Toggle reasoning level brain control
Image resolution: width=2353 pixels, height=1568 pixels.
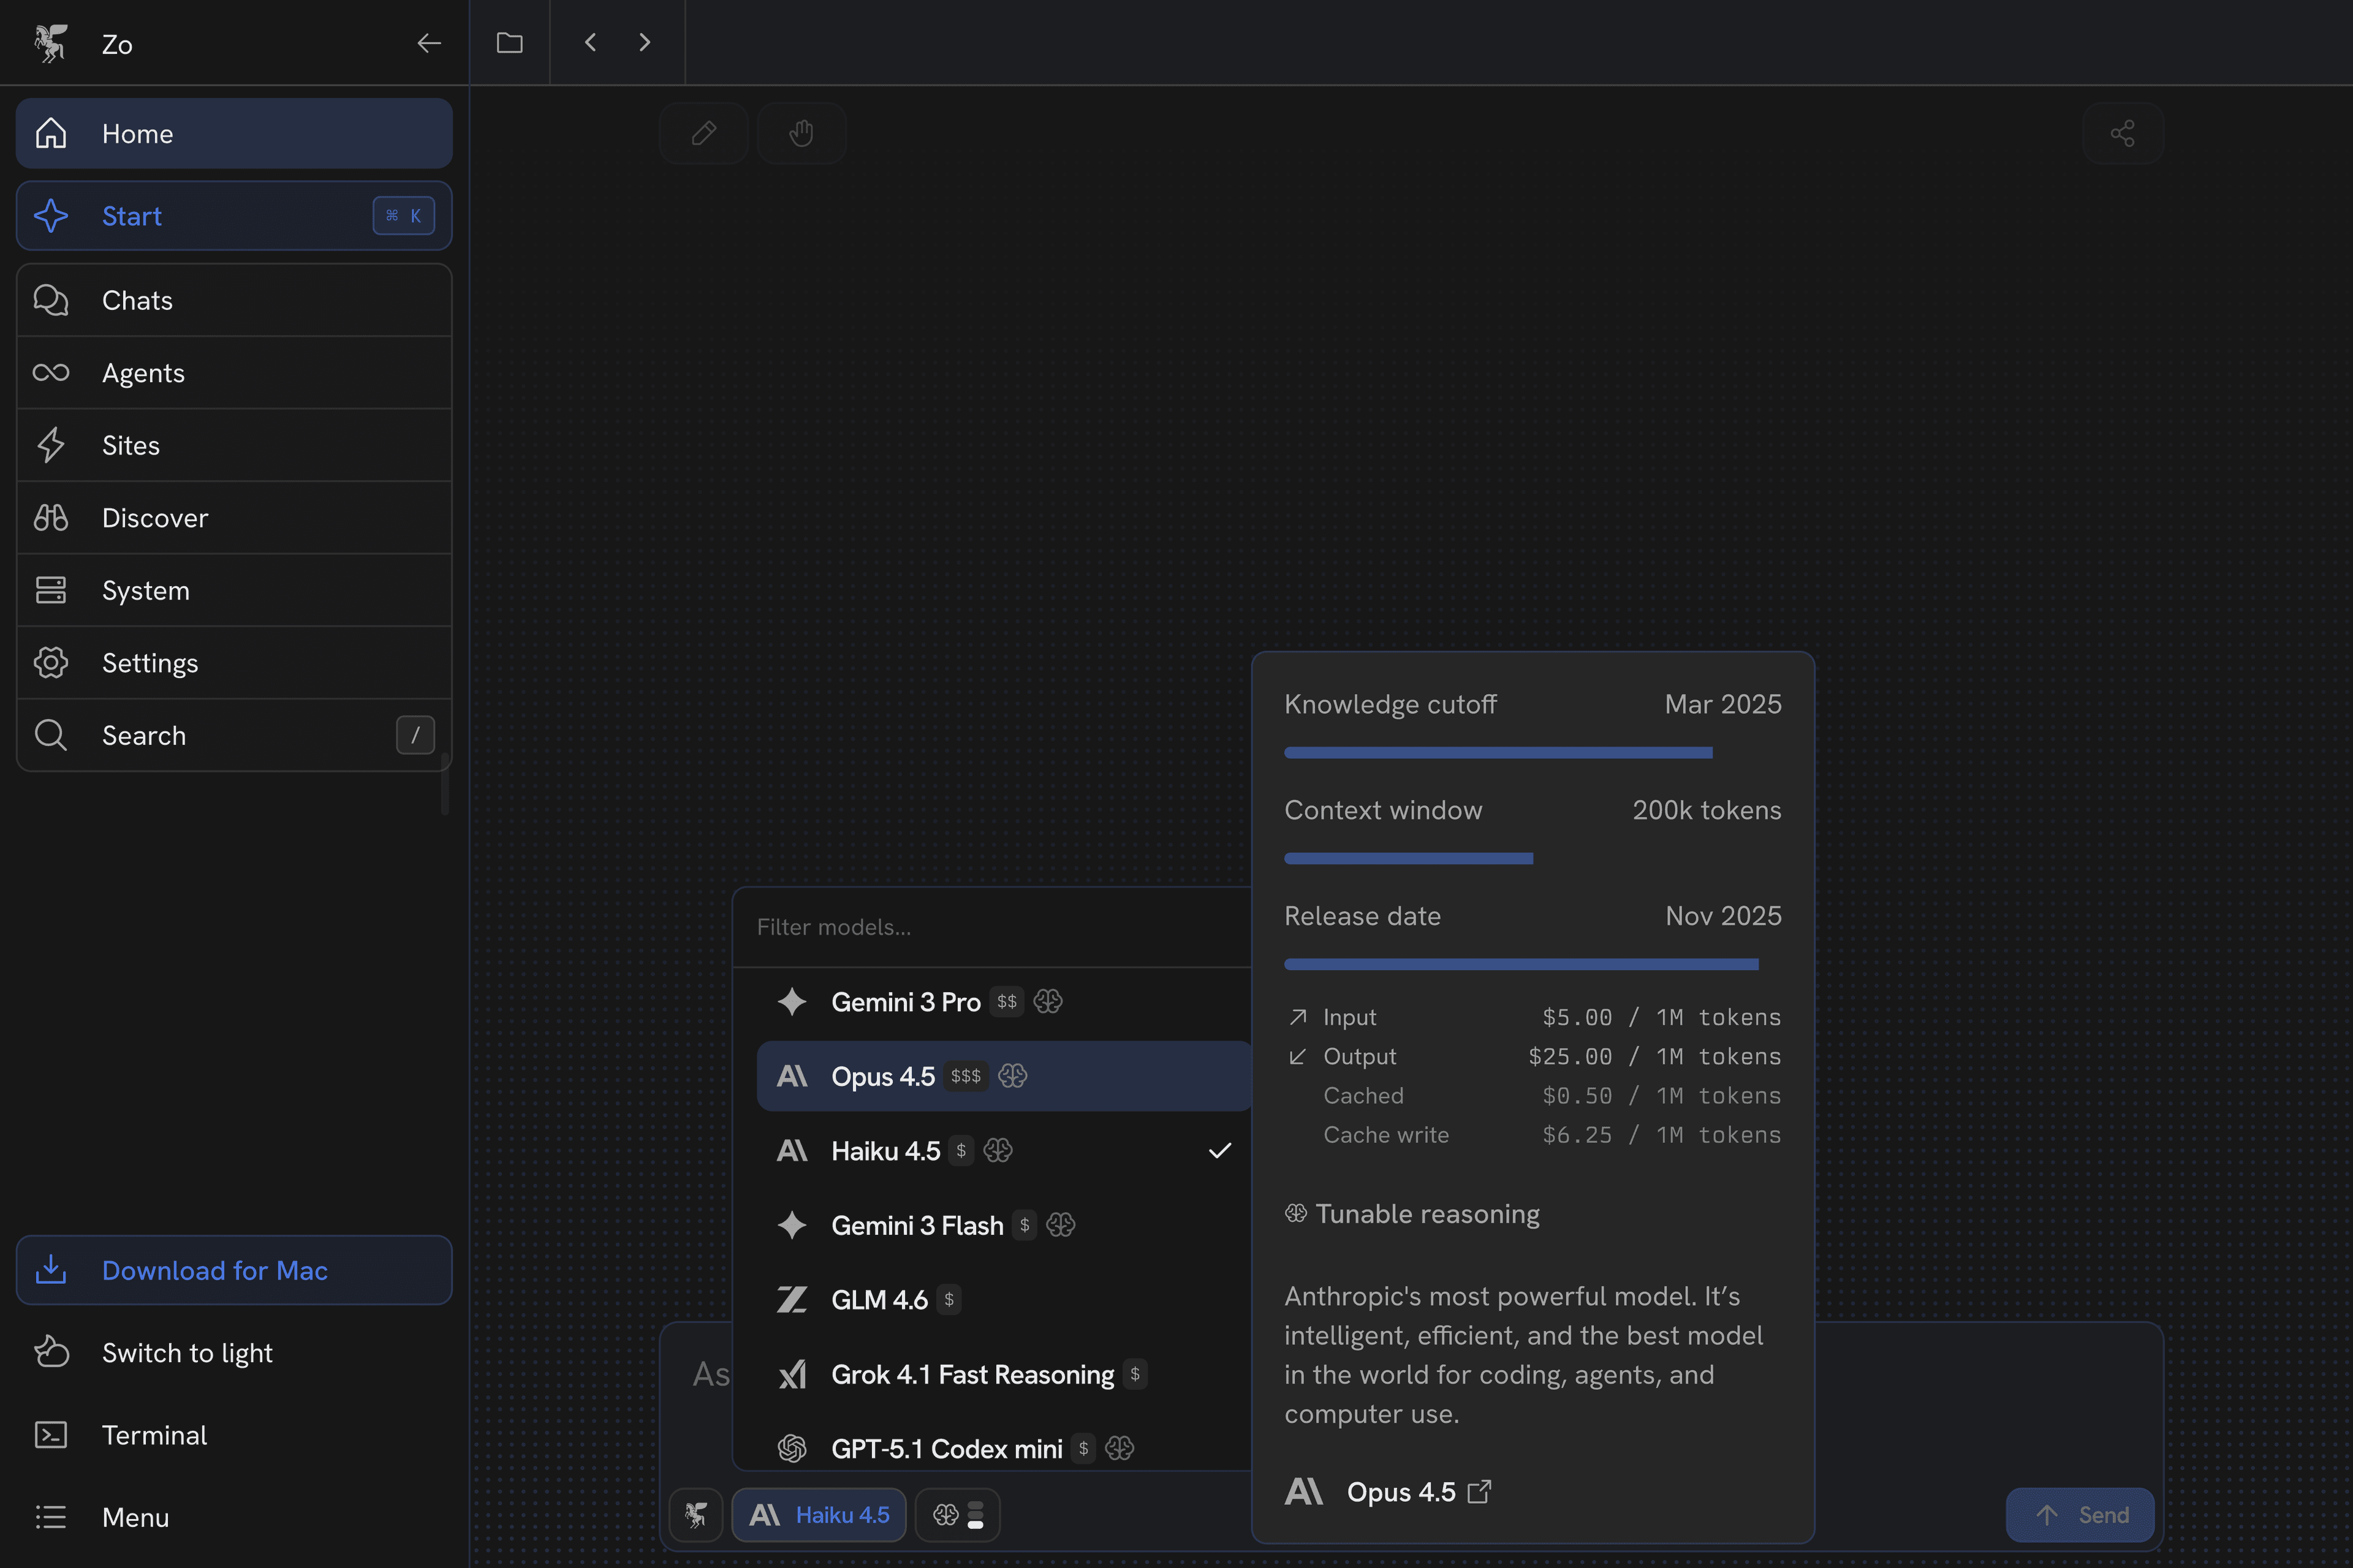957,1515
